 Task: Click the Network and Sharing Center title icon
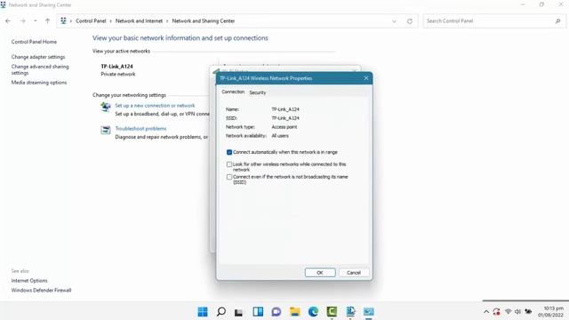point(4,4)
